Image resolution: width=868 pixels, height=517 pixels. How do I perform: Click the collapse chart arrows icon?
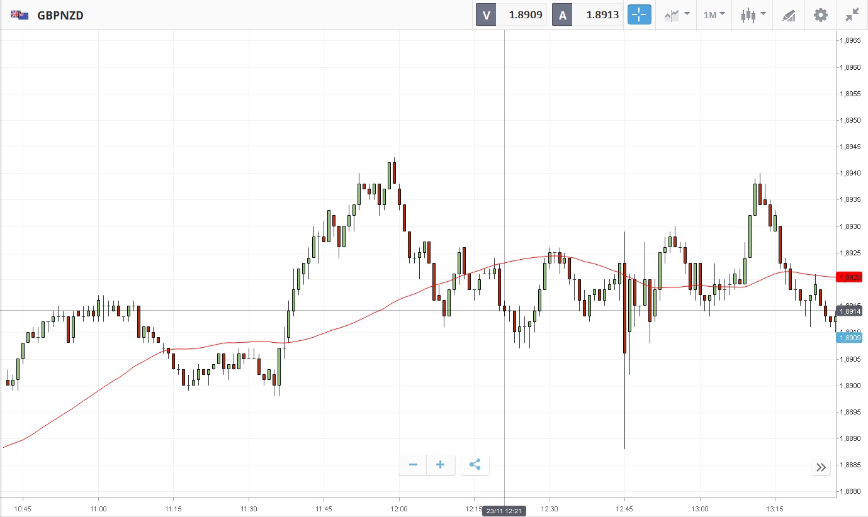point(852,15)
